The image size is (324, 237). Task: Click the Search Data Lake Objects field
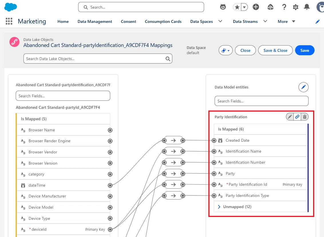(x=98, y=59)
